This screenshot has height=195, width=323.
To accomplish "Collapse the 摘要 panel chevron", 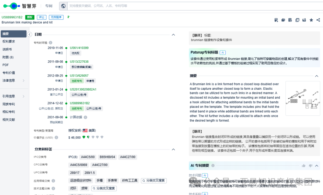I will click(x=316, y=76).
